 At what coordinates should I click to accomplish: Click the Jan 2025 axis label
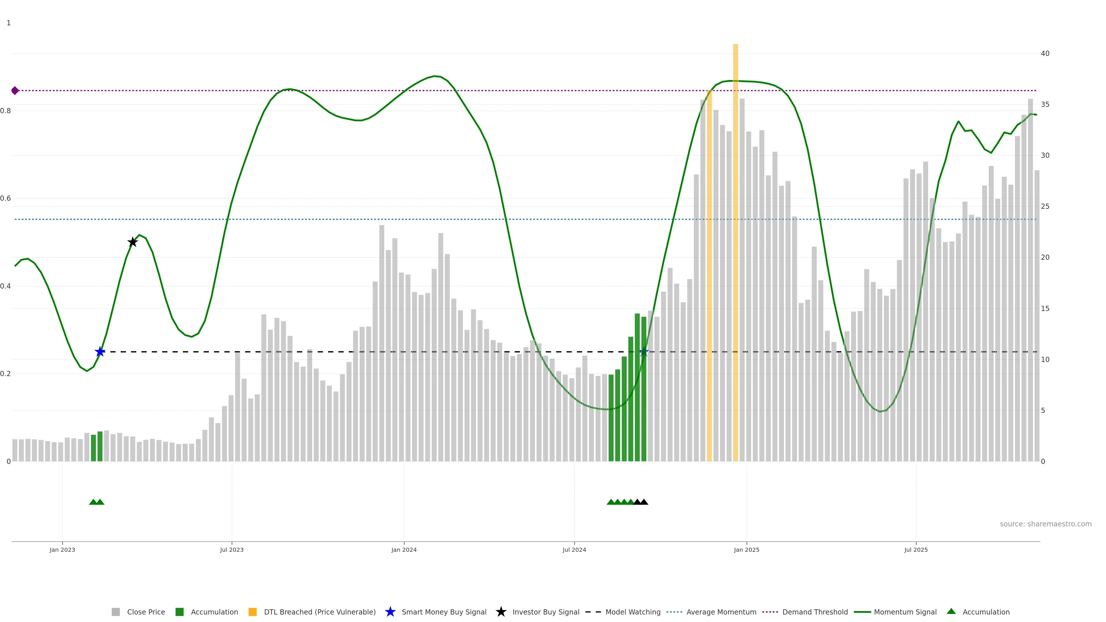click(x=746, y=549)
